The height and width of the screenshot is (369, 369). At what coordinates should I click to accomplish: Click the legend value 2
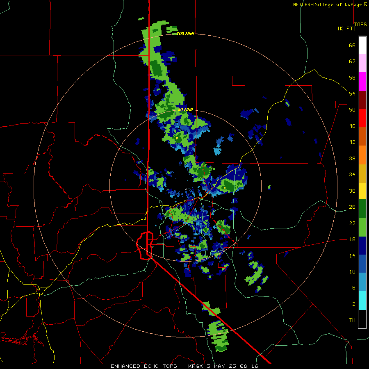tap(353, 304)
